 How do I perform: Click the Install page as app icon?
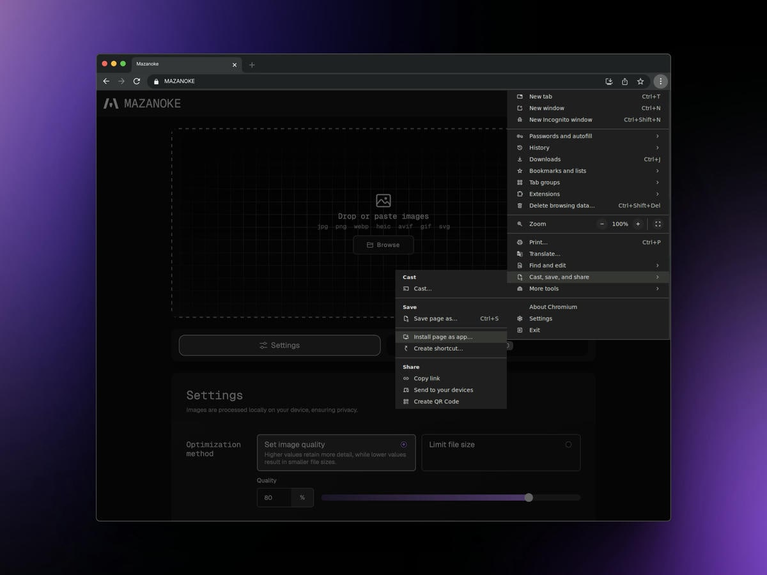(x=406, y=337)
